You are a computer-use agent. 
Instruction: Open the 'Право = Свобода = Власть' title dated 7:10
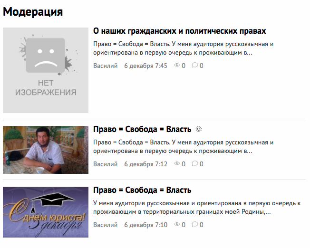(142, 190)
